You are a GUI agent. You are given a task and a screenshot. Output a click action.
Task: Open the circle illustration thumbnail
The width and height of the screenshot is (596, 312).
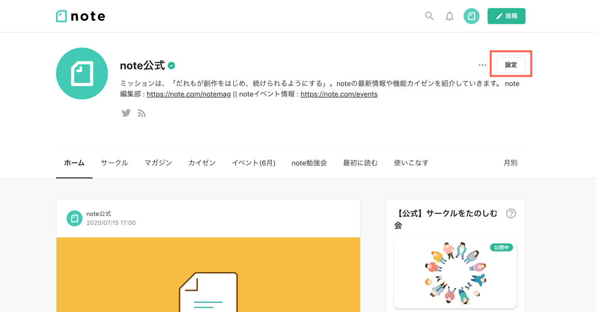pyautogui.click(x=455, y=274)
